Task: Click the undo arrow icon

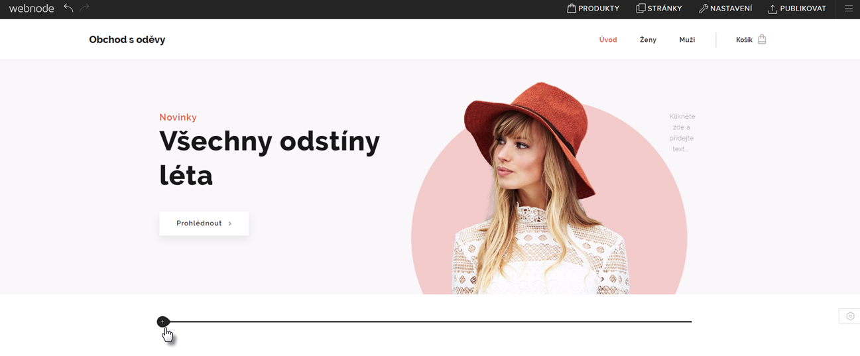Action: [68, 8]
